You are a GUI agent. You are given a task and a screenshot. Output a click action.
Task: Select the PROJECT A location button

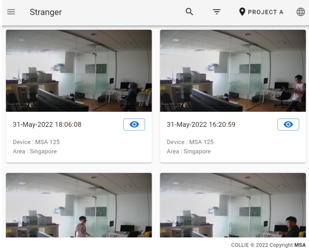click(x=261, y=12)
